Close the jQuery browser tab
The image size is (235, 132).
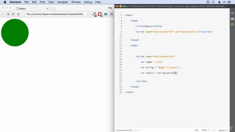point(47,9)
